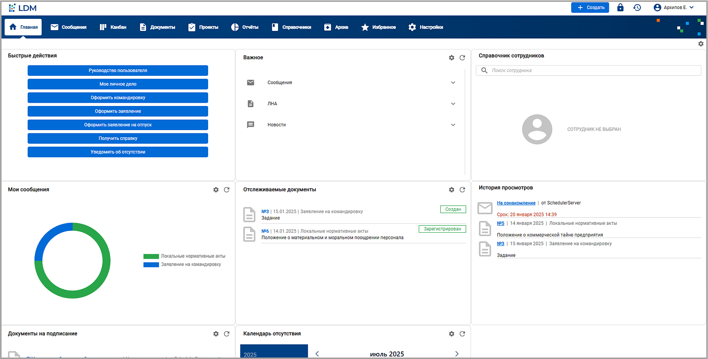
Task: Open dashboard settings gear below navbar
Action: coord(701,44)
